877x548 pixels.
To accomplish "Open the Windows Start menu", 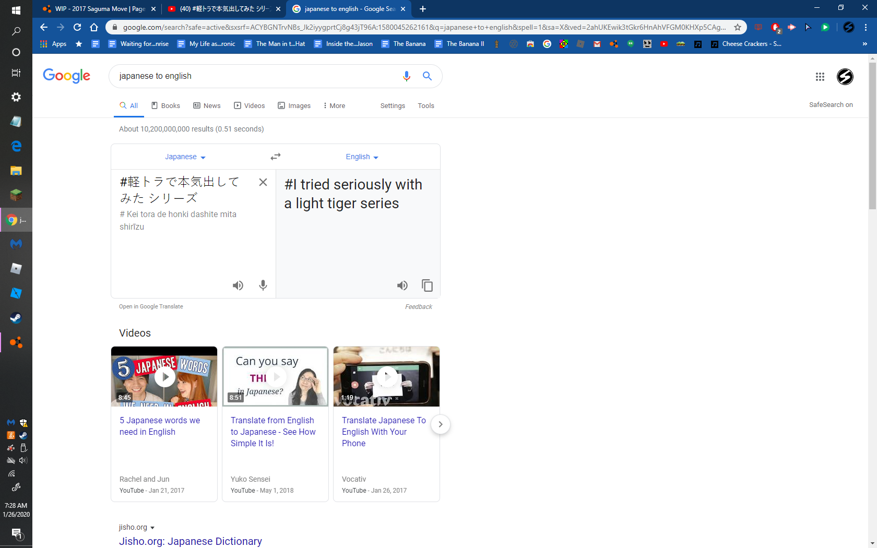I will [16, 10].
